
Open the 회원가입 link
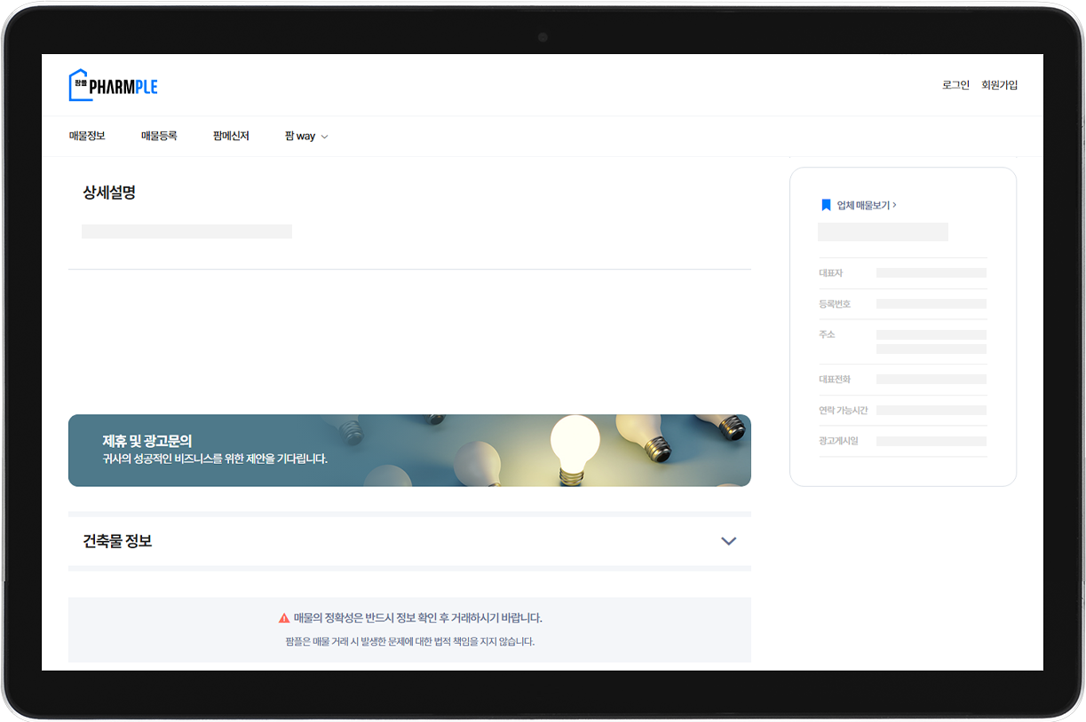pos(999,85)
